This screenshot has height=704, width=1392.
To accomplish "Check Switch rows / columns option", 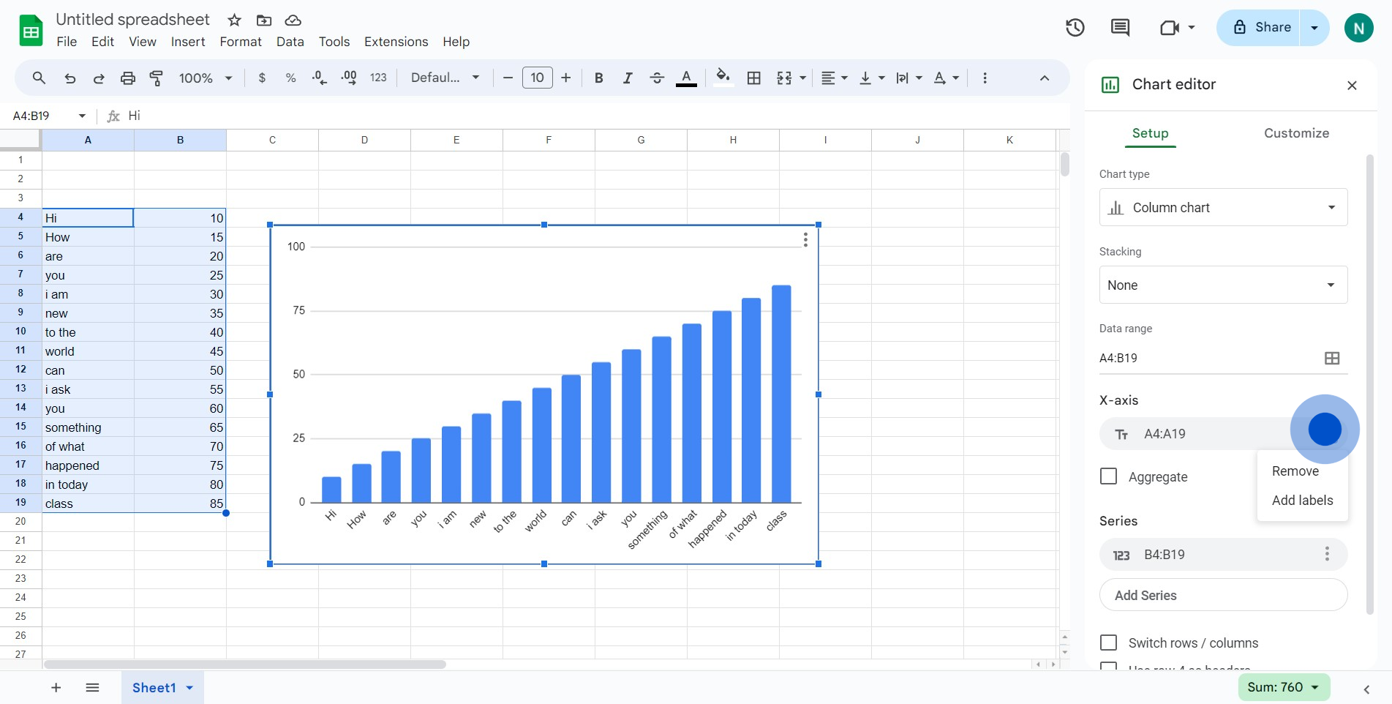I will click(x=1109, y=643).
